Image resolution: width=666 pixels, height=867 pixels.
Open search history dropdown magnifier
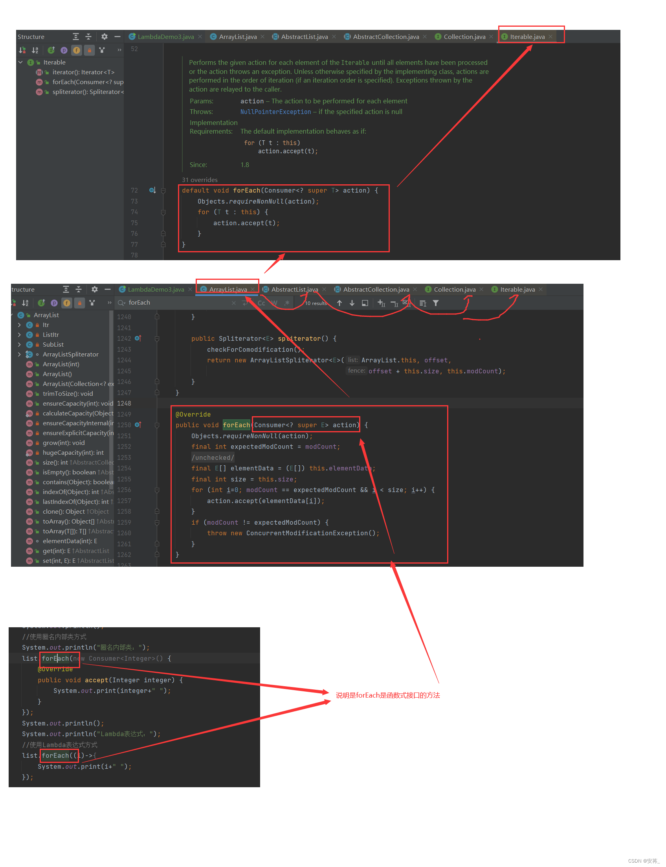click(121, 303)
